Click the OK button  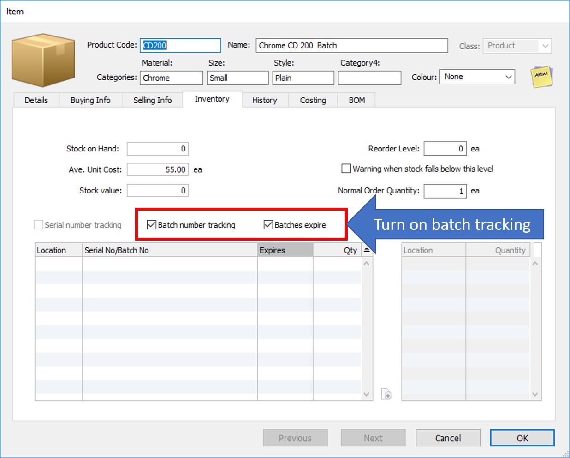522,438
